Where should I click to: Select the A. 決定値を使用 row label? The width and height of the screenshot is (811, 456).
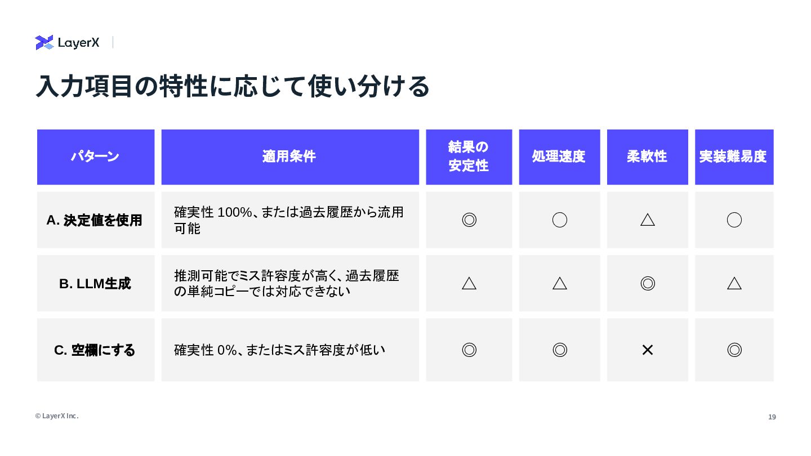(x=95, y=220)
